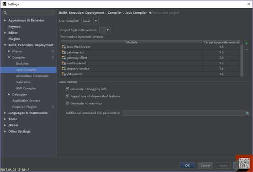
Task: Click the Compiler breadcrumb in header
Action: tap(115, 13)
